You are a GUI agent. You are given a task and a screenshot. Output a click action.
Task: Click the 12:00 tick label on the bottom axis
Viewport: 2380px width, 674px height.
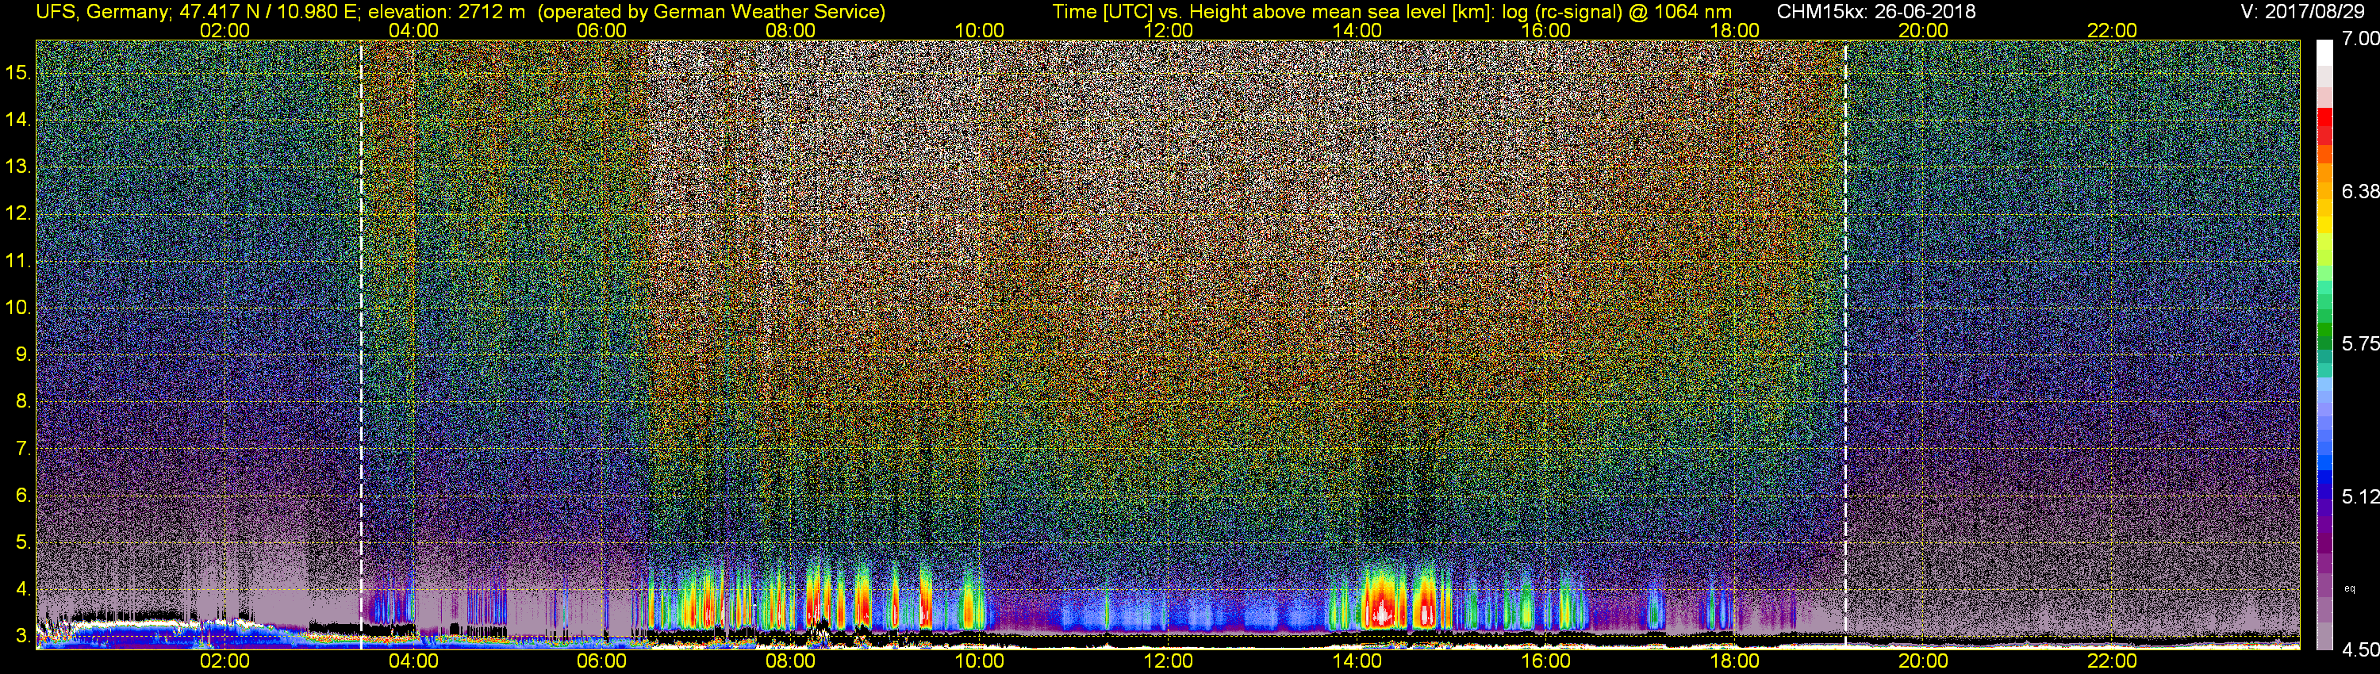click(x=1168, y=661)
